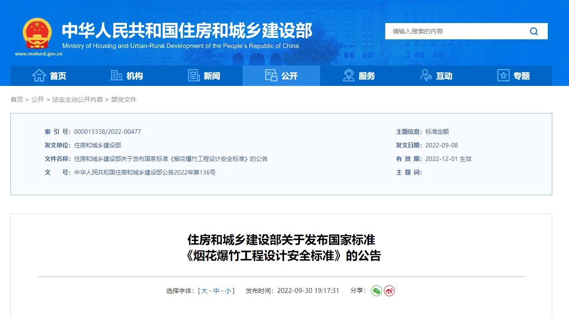The height and width of the screenshot is (317, 569).
Task: Click the house icon for 首页
Action: pos(39,76)
